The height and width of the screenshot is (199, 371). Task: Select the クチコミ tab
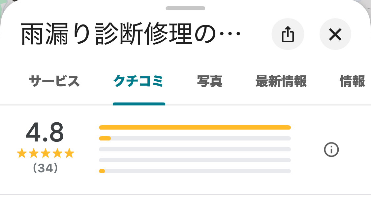tap(139, 81)
